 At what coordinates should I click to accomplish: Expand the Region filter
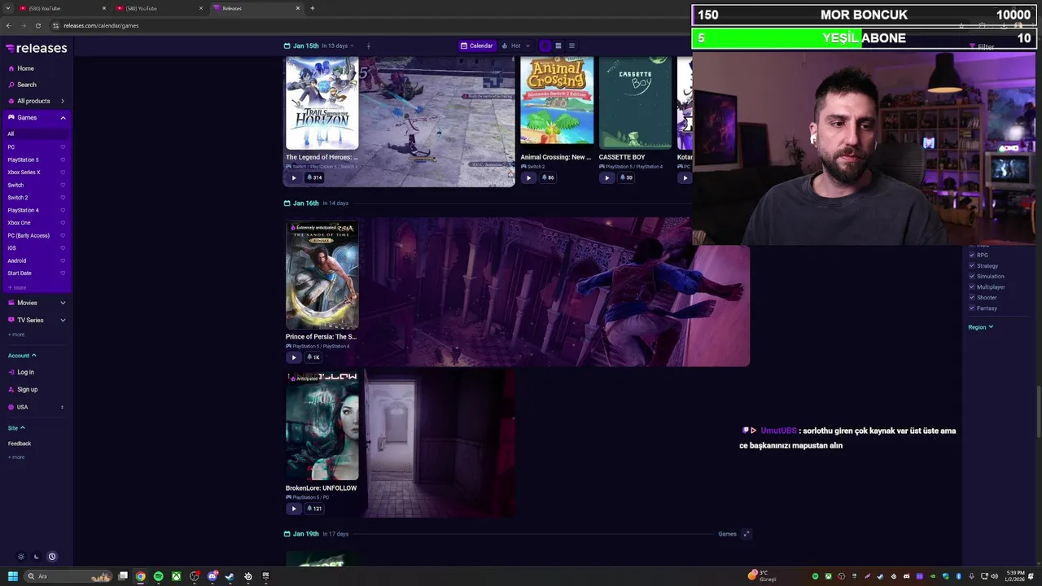[981, 327]
